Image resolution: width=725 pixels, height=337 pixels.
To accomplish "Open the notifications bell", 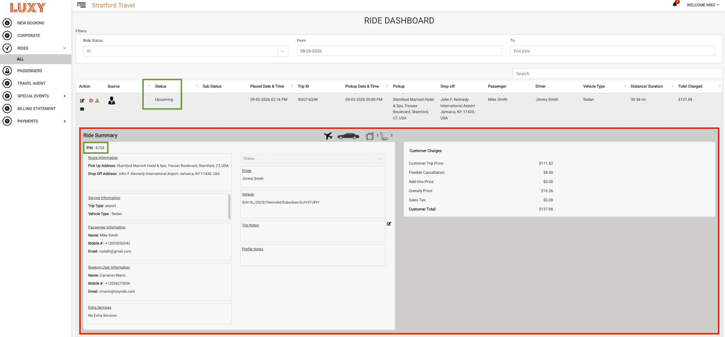I will [675, 5].
